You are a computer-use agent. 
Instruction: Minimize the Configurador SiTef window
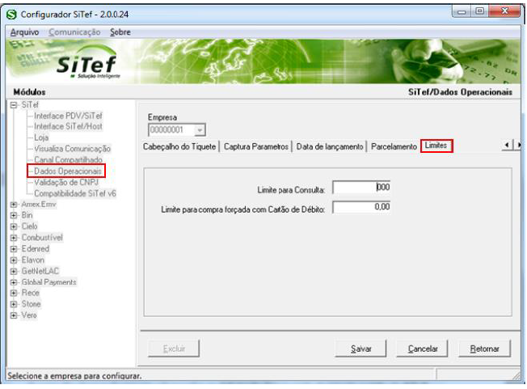[x=462, y=12]
